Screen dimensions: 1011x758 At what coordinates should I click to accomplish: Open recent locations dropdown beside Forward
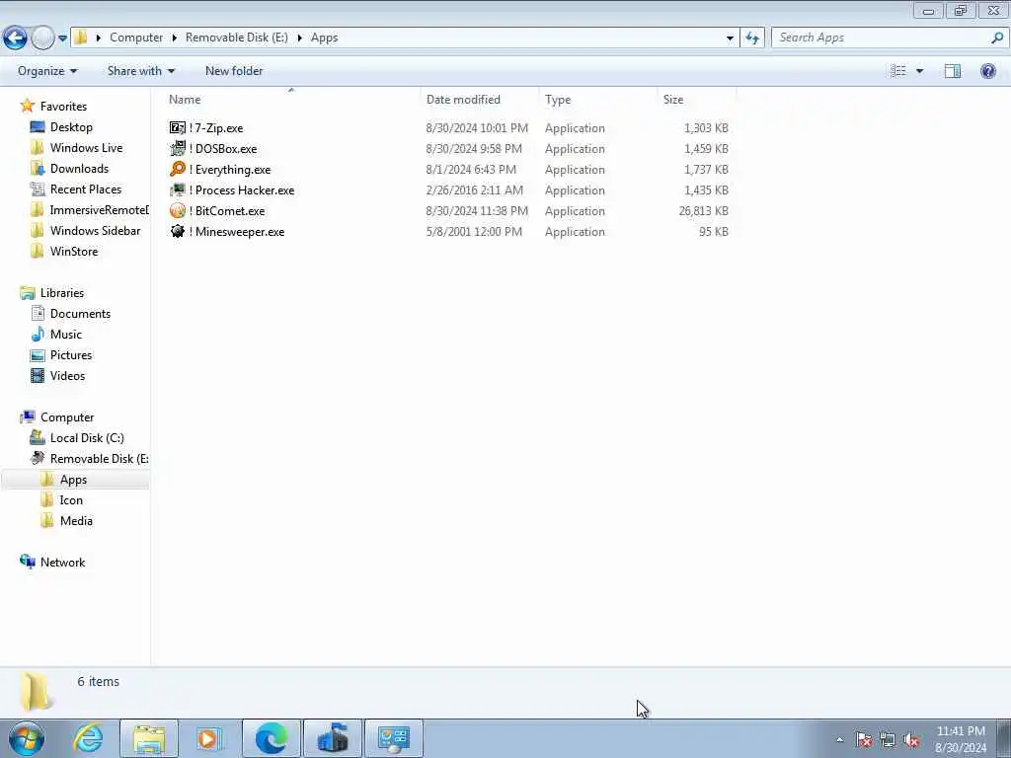(62, 38)
